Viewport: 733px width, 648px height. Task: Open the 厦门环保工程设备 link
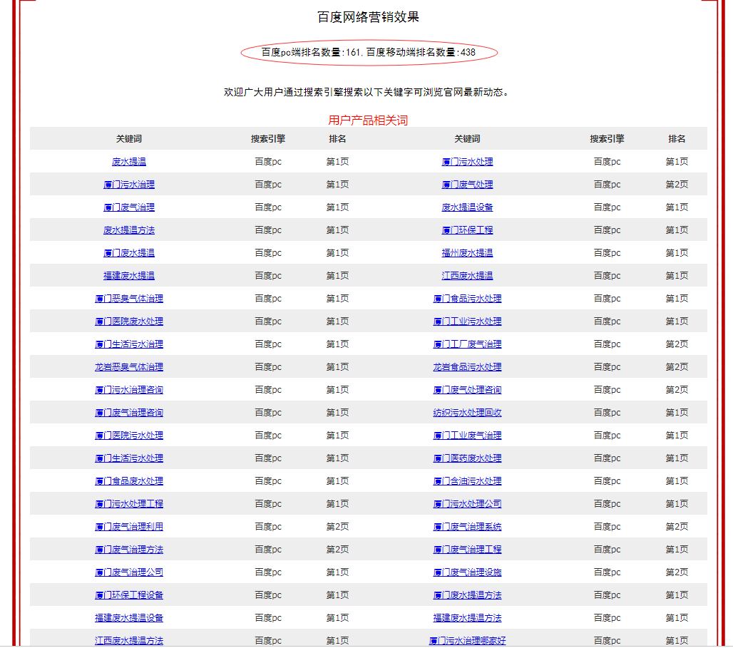click(128, 595)
